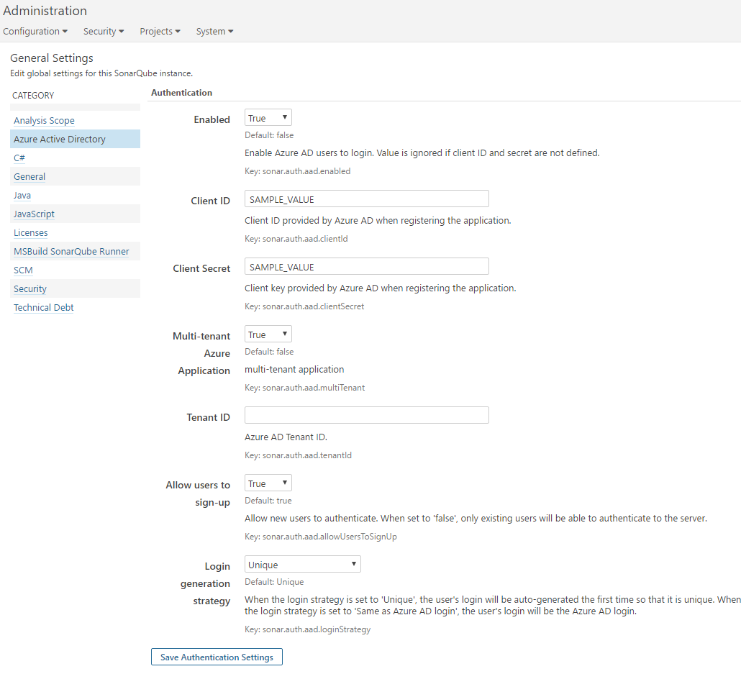
Task: Select the Analysis Scope category
Action: [x=44, y=121]
